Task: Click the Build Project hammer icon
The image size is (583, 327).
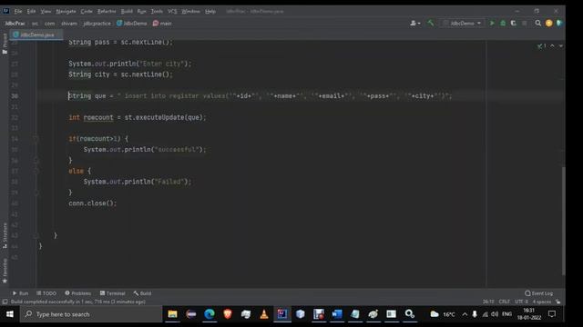Action: (431, 23)
